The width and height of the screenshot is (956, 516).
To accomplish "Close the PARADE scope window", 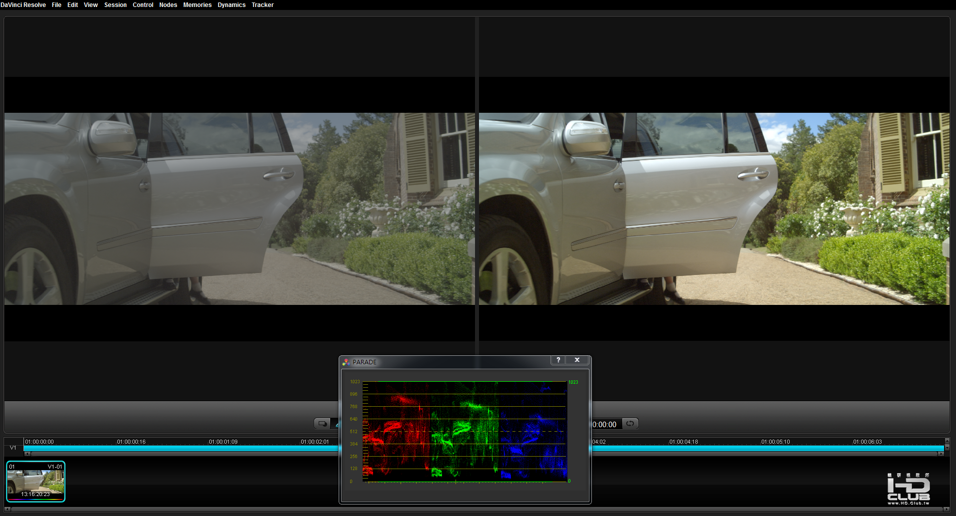I will pyautogui.click(x=577, y=360).
